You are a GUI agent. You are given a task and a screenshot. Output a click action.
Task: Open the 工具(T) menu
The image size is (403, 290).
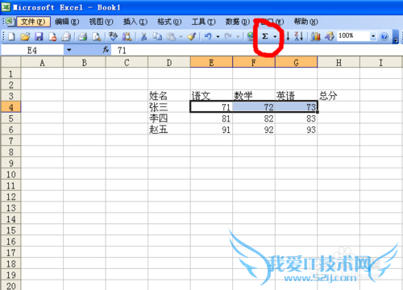203,22
